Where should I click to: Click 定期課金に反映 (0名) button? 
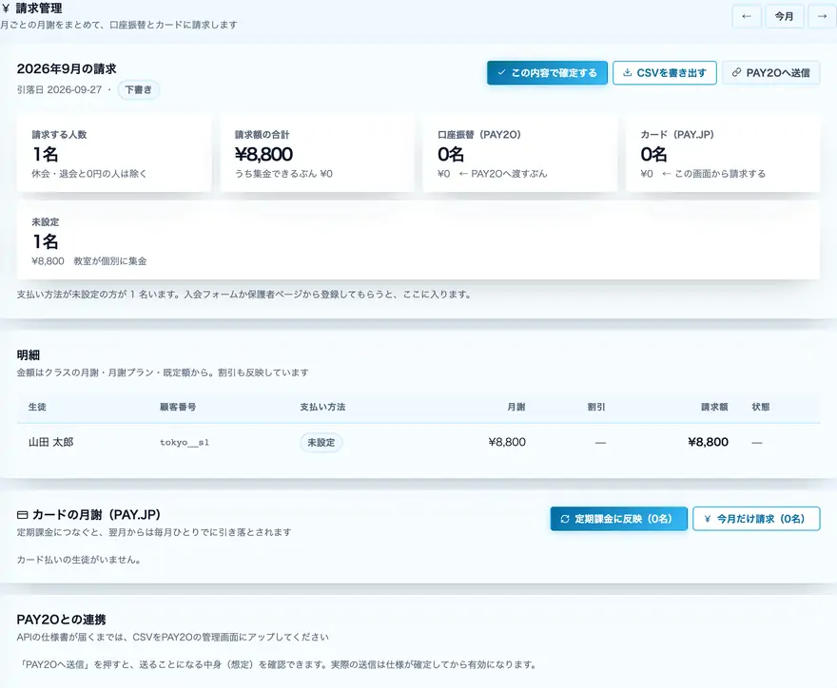pyautogui.click(x=618, y=519)
